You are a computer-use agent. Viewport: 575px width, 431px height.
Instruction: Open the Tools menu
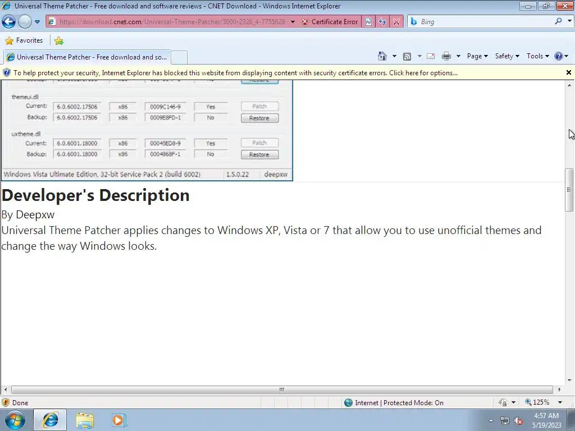[537, 56]
